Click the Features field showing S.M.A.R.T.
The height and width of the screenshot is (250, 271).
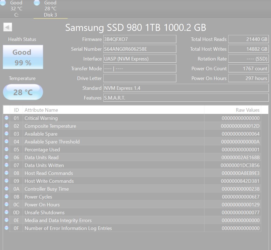tap(186, 98)
